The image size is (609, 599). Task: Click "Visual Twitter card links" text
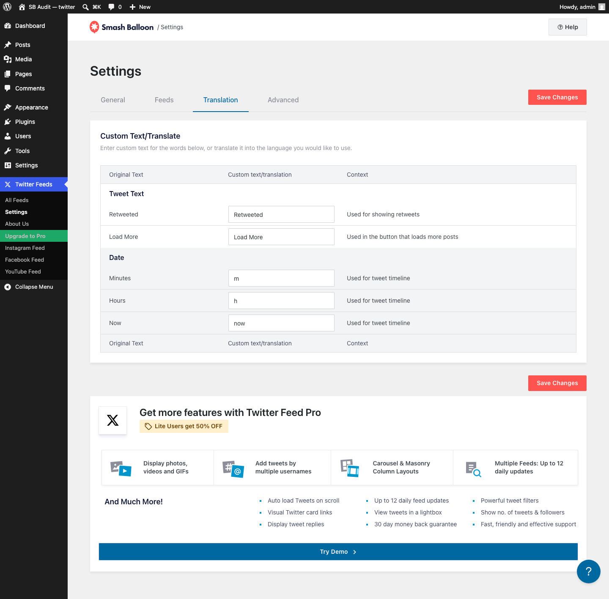click(300, 512)
